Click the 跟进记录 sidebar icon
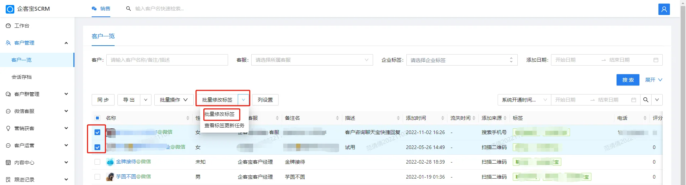The image size is (686, 185). click(x=8, y=180)
